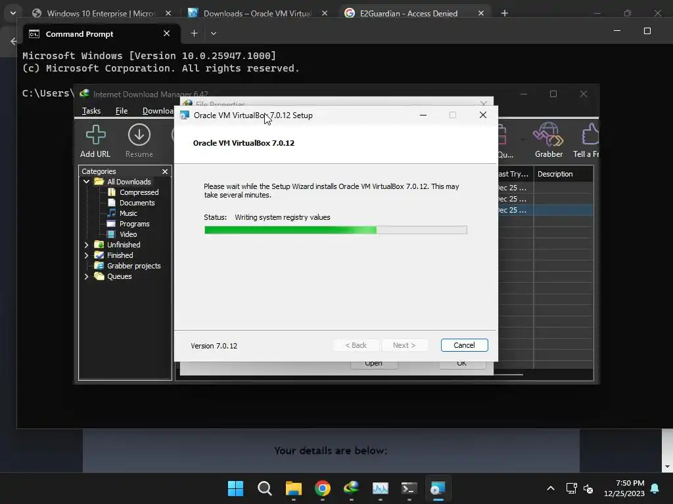673x504 pixels.
Task: Open the VirtualBox setup taskbar icon
Action: tap(438, 488)
